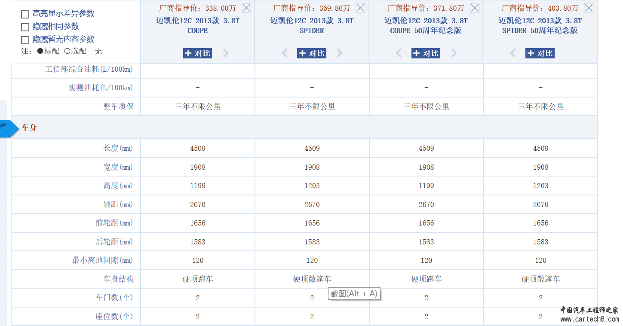Close the 369.80万 SPIDER comparison column
Screen dimensions: 623x326
(x=360, y=7)
